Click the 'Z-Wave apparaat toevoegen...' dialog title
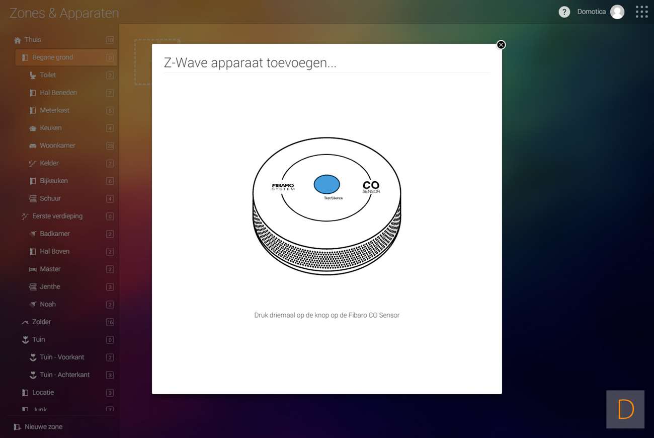This screenshot has width=654, height=438. (250, 63)
